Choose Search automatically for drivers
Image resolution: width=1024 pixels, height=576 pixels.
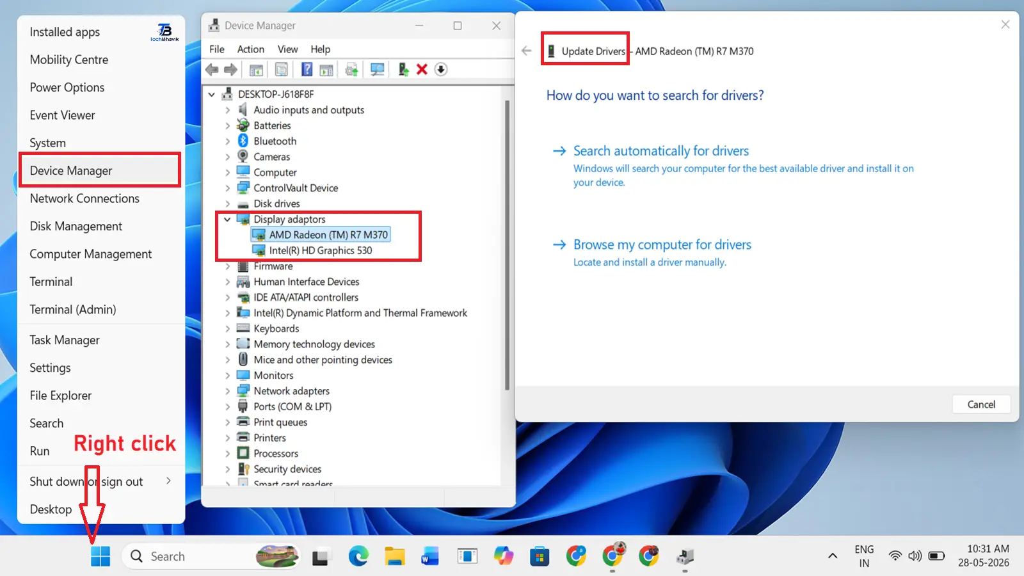[x=660, y=151]
